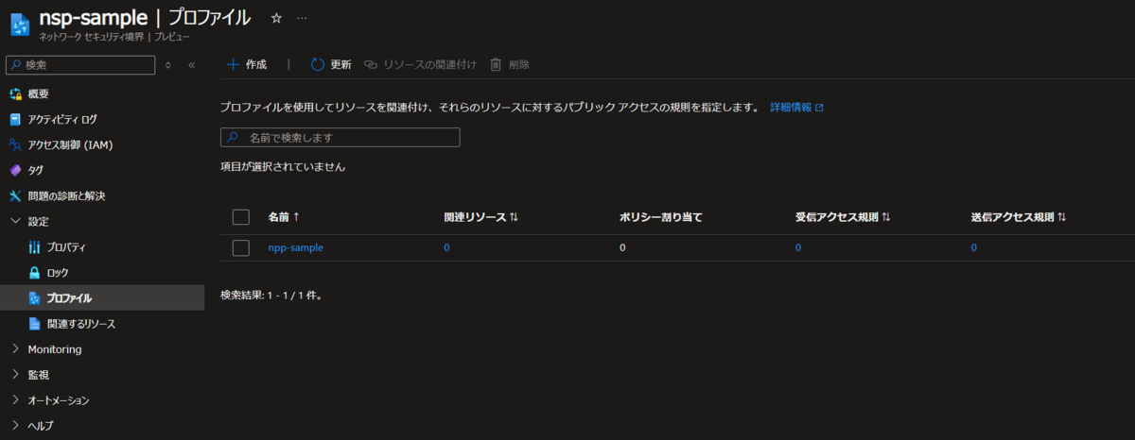Viewport: 1135px width, 440px height.
Task: Expand the ヘルプ section
Action: (15, 426)
